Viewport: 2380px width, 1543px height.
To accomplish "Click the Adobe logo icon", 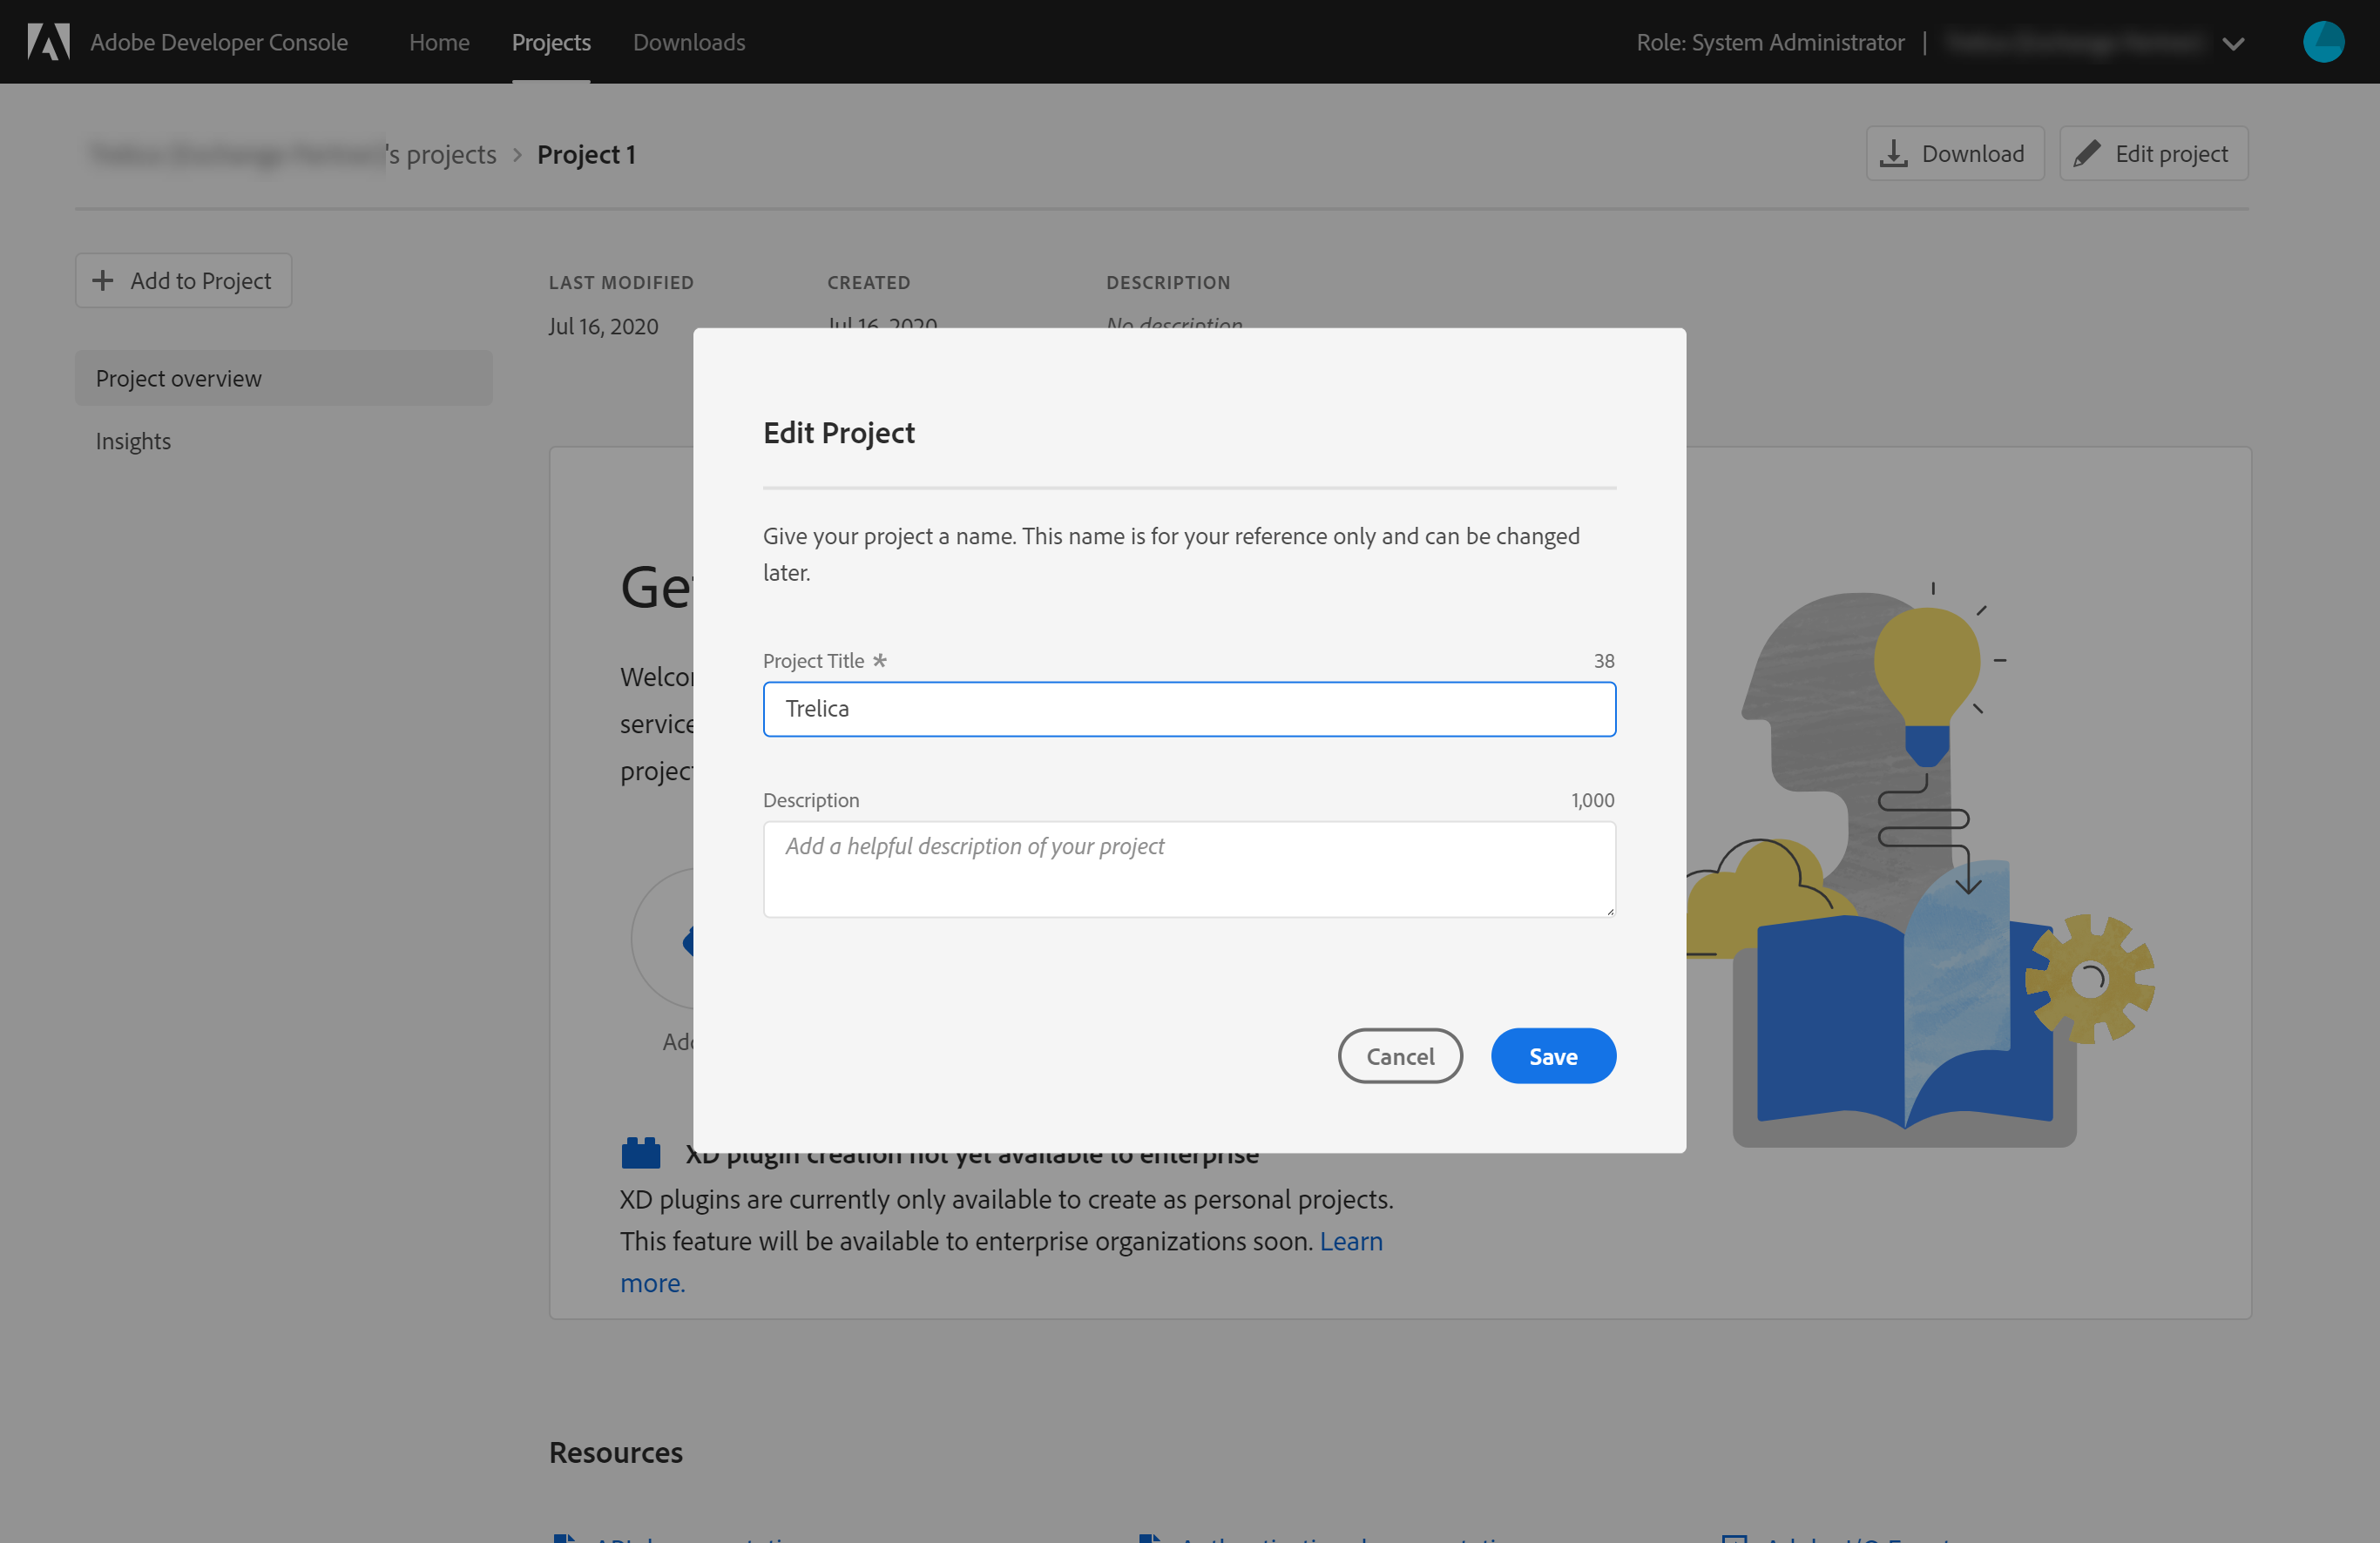I will click(x=48, y=42).
